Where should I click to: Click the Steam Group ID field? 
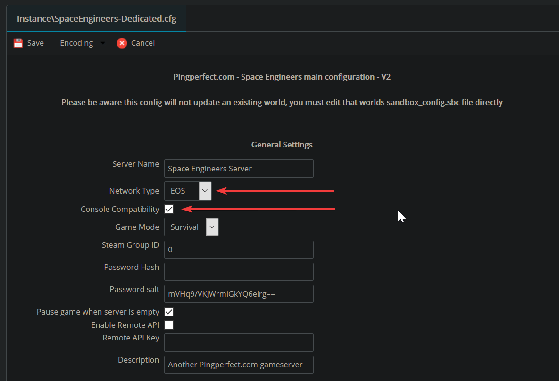pyautogui.click(x=239, y=250)
